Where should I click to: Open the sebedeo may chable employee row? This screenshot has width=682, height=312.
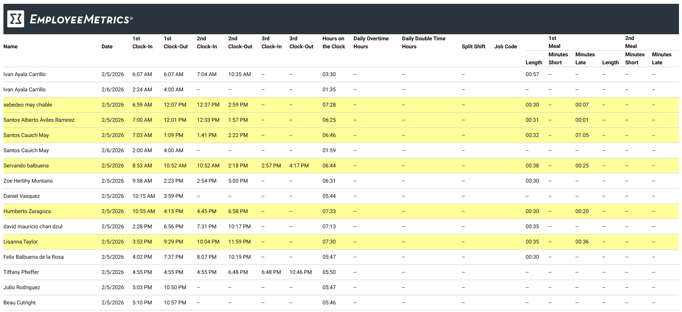(28, 105)
